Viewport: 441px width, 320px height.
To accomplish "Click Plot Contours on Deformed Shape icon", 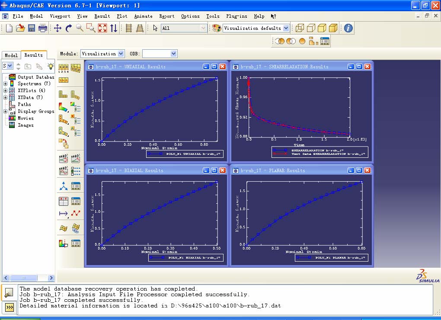I will (x=63, y=106).
